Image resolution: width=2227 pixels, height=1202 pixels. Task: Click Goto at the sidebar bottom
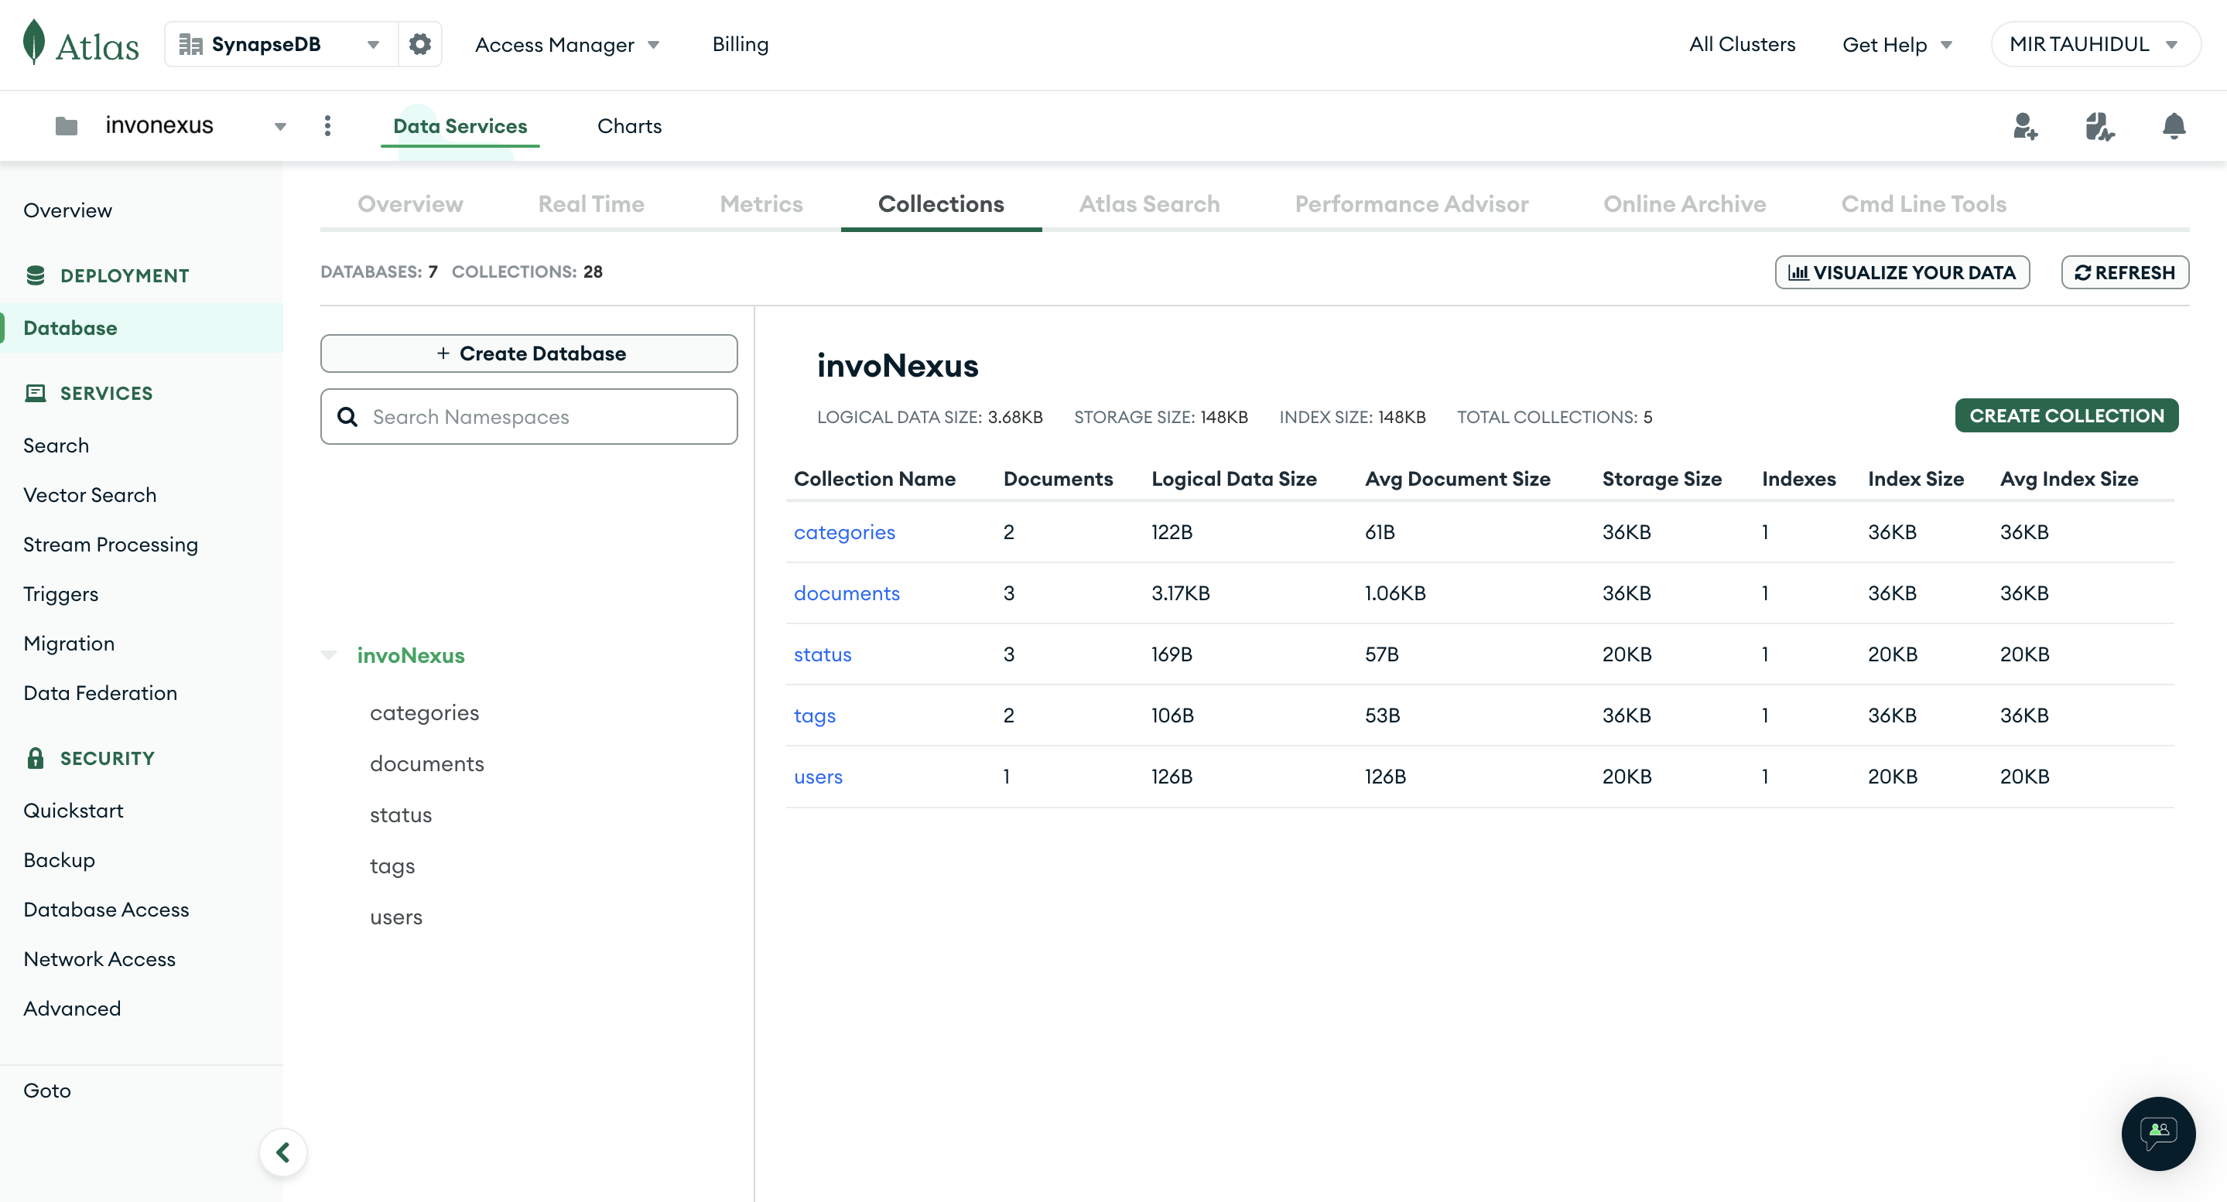point(47,1090)
